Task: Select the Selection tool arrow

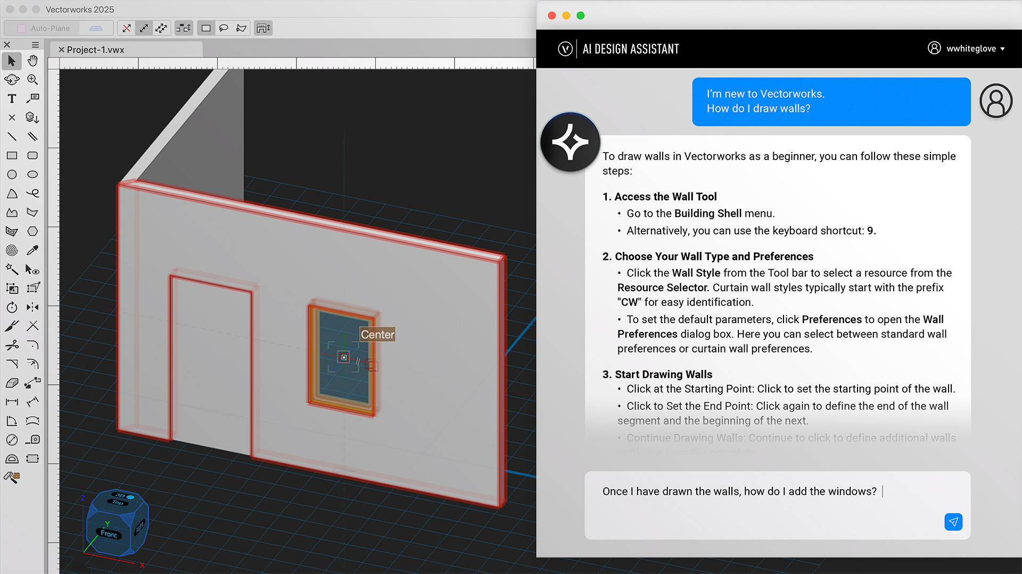Action: (12, 61)
